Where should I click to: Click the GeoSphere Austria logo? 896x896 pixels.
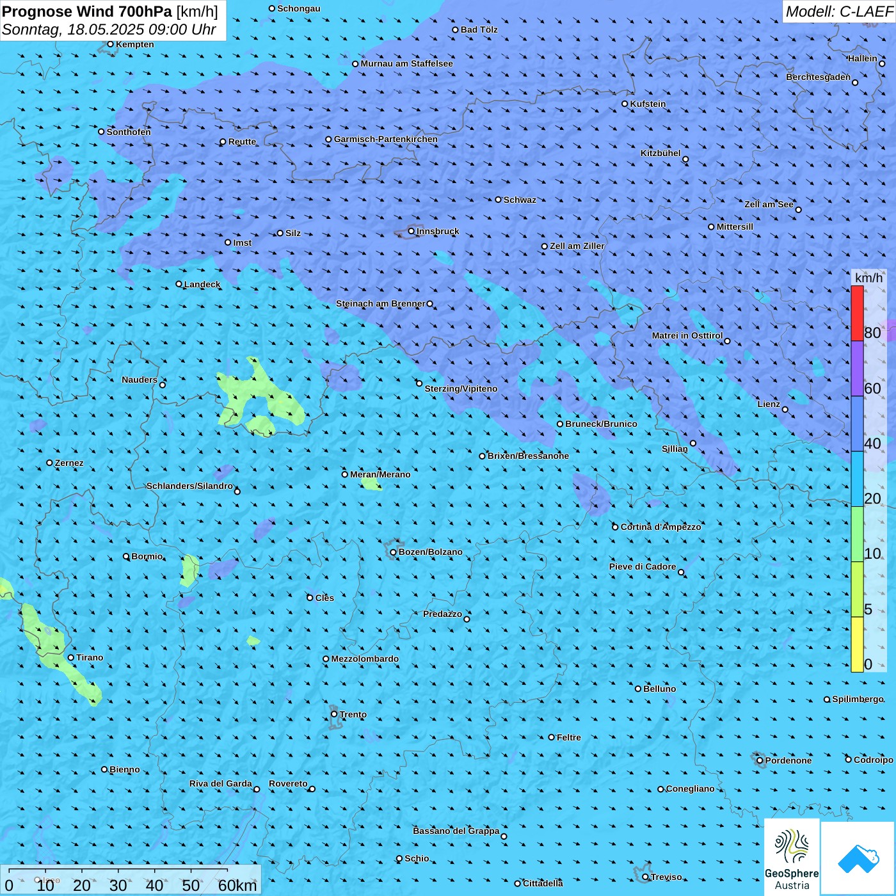tap(792, 856)
